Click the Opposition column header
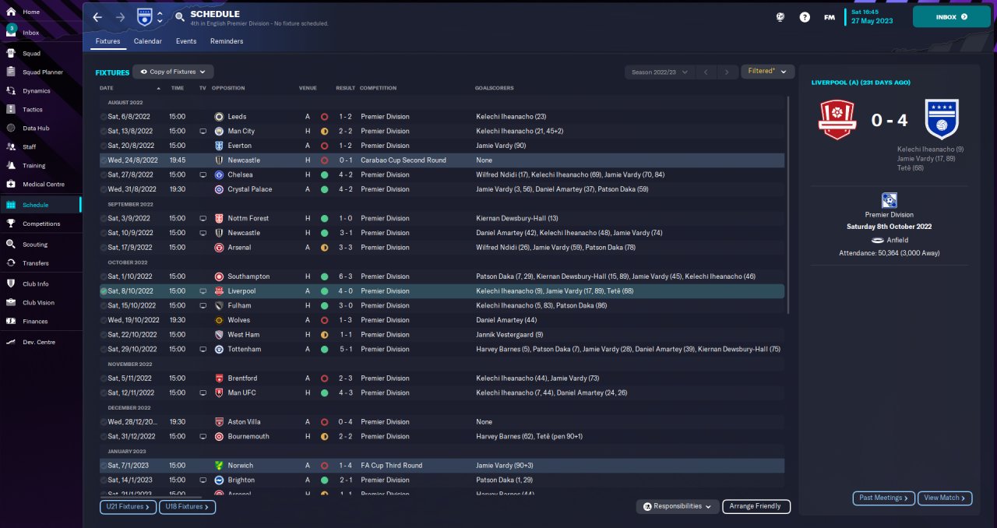 (228, 88)
